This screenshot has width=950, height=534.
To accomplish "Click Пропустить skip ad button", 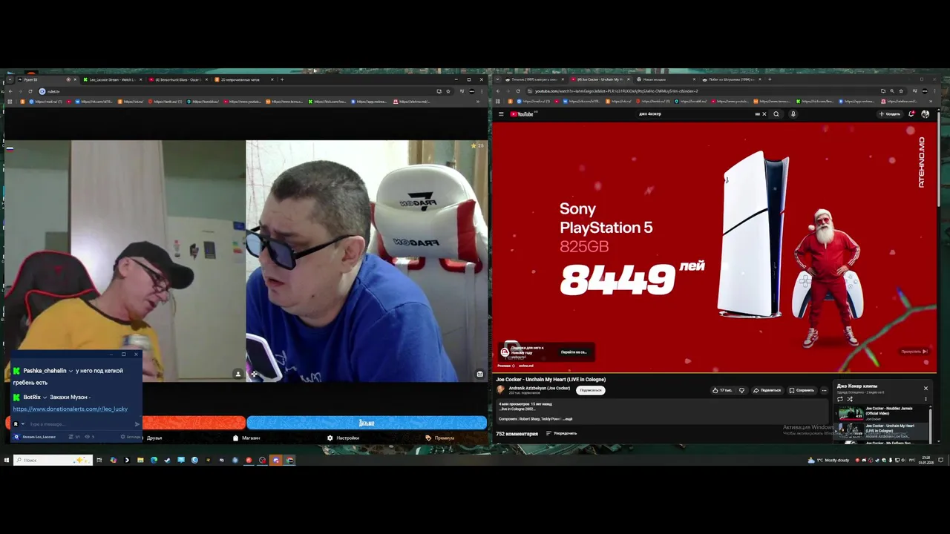I will [x=914, y=352].
